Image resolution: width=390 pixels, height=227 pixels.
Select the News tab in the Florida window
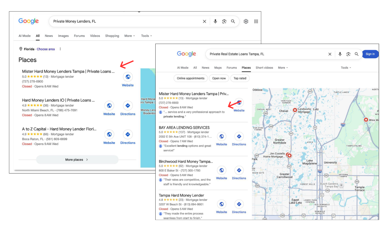pos(49,36)
